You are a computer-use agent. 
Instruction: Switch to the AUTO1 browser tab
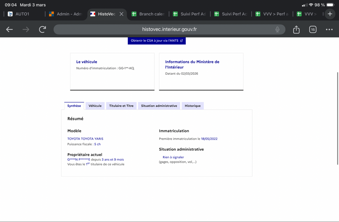tap(22, 14)
